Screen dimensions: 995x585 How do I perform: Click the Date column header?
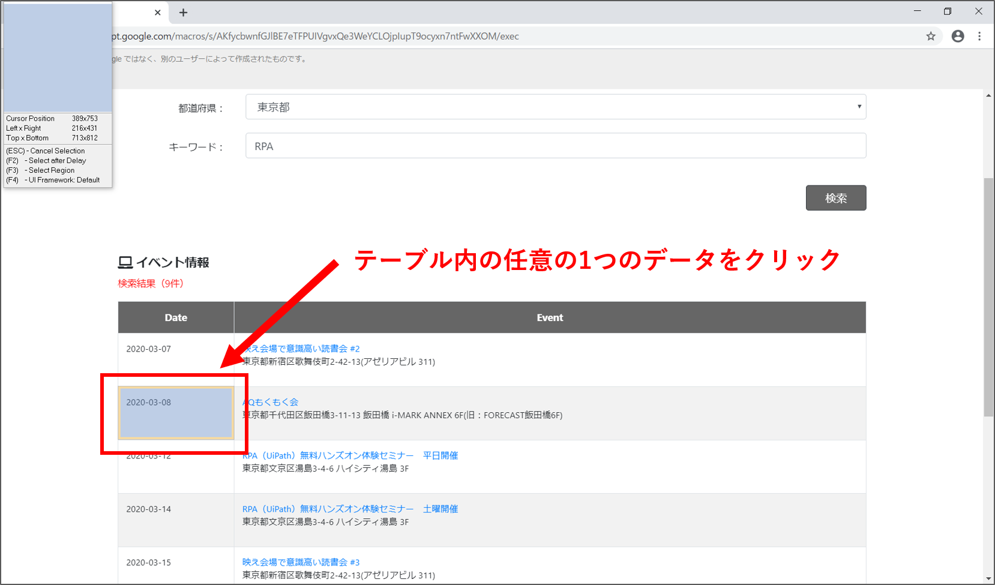tap(176, 317)
